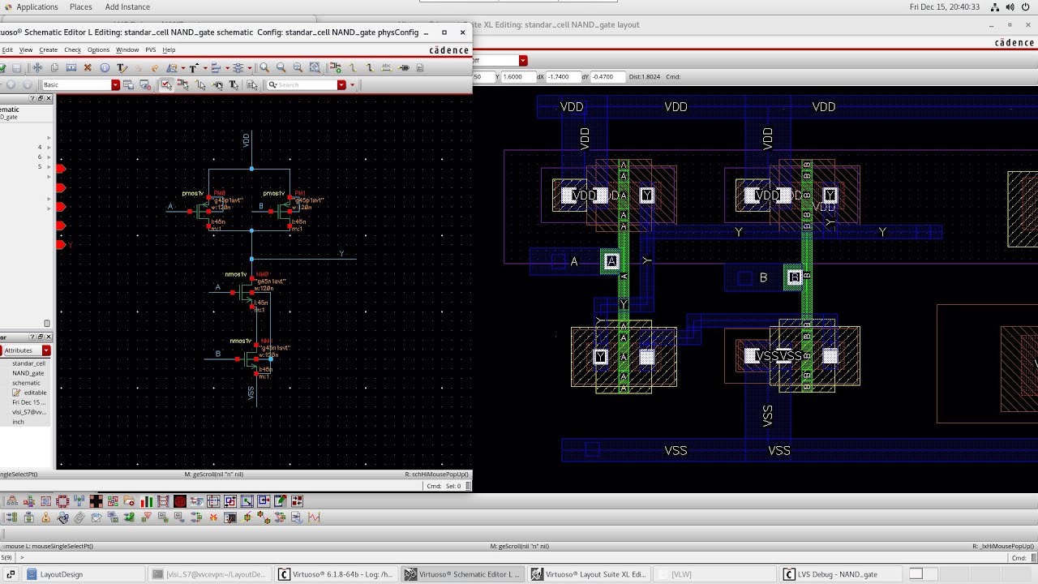
Task: Click the Search input field
Action: tap(306, 84)
